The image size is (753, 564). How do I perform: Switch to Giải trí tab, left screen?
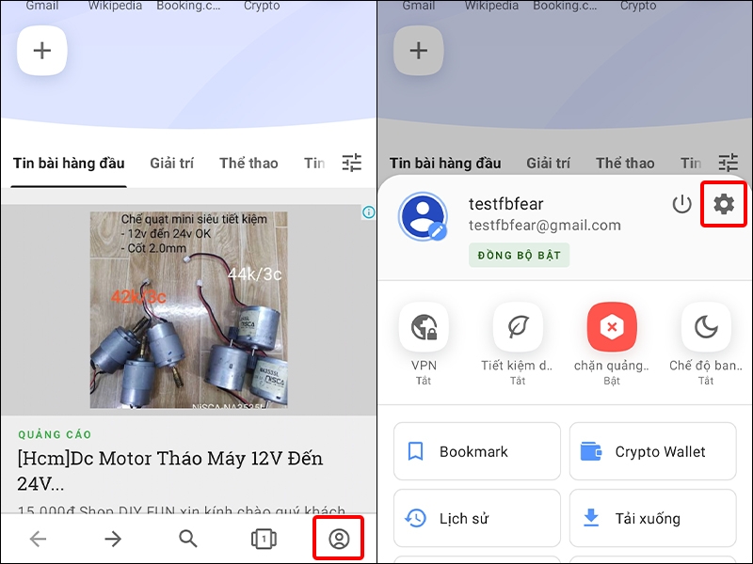[x=172, y=163]
